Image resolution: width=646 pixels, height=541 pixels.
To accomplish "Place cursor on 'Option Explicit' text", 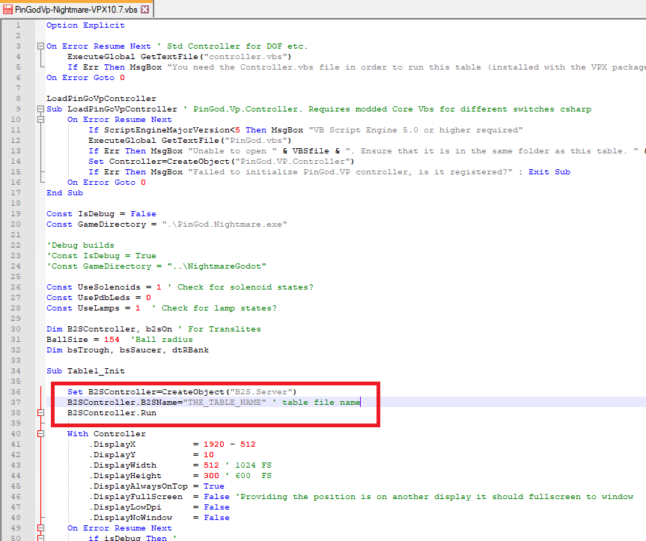I will coord(85,25).
